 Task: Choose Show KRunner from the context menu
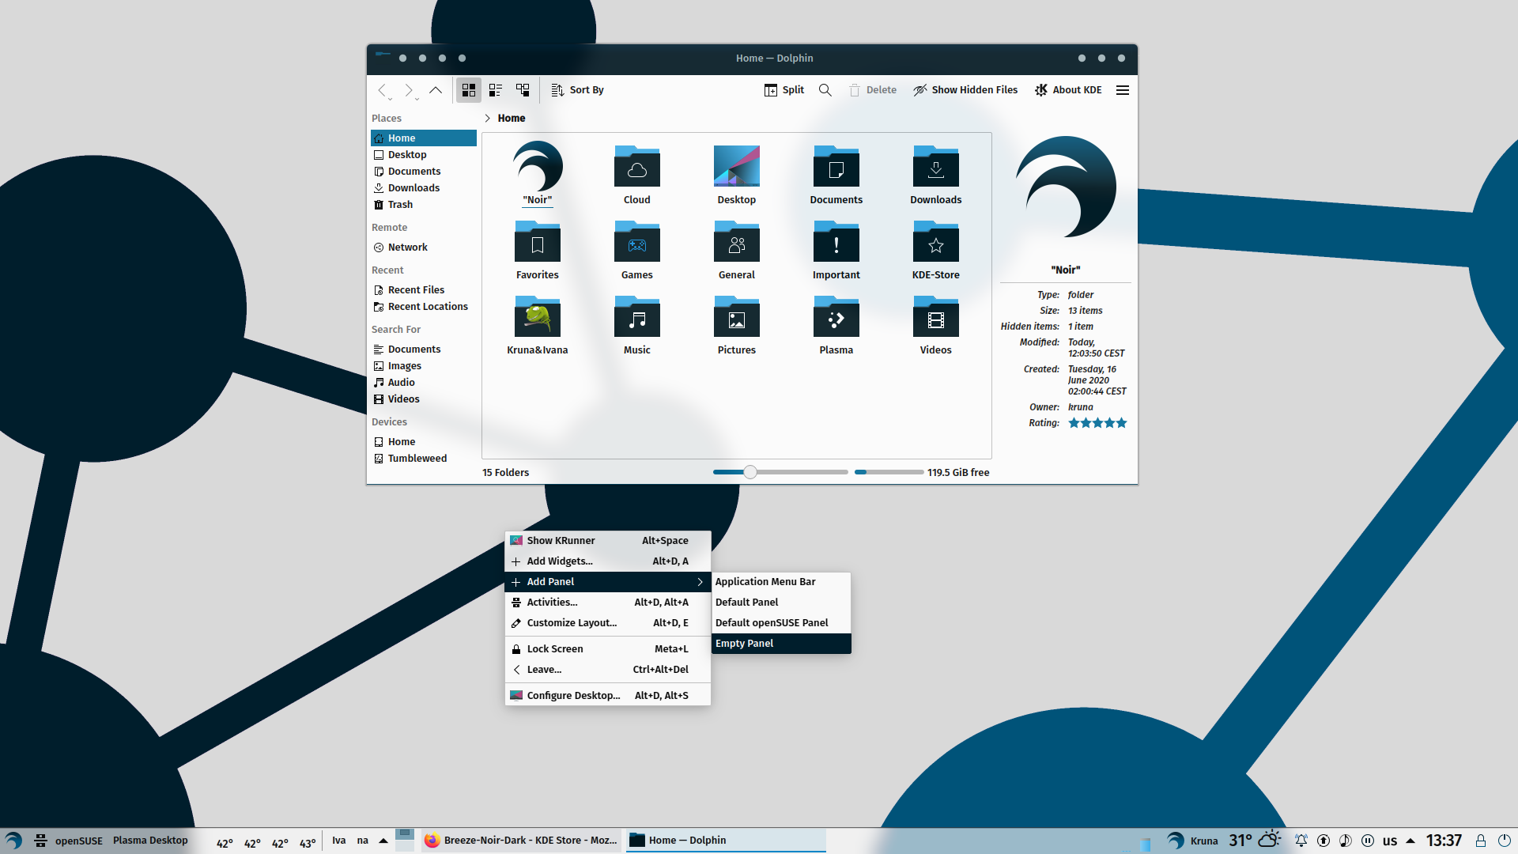(x=608, y=541)
